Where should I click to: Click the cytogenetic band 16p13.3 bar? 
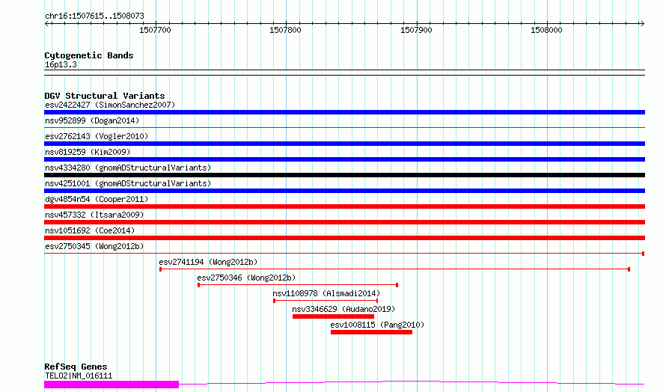344,73
